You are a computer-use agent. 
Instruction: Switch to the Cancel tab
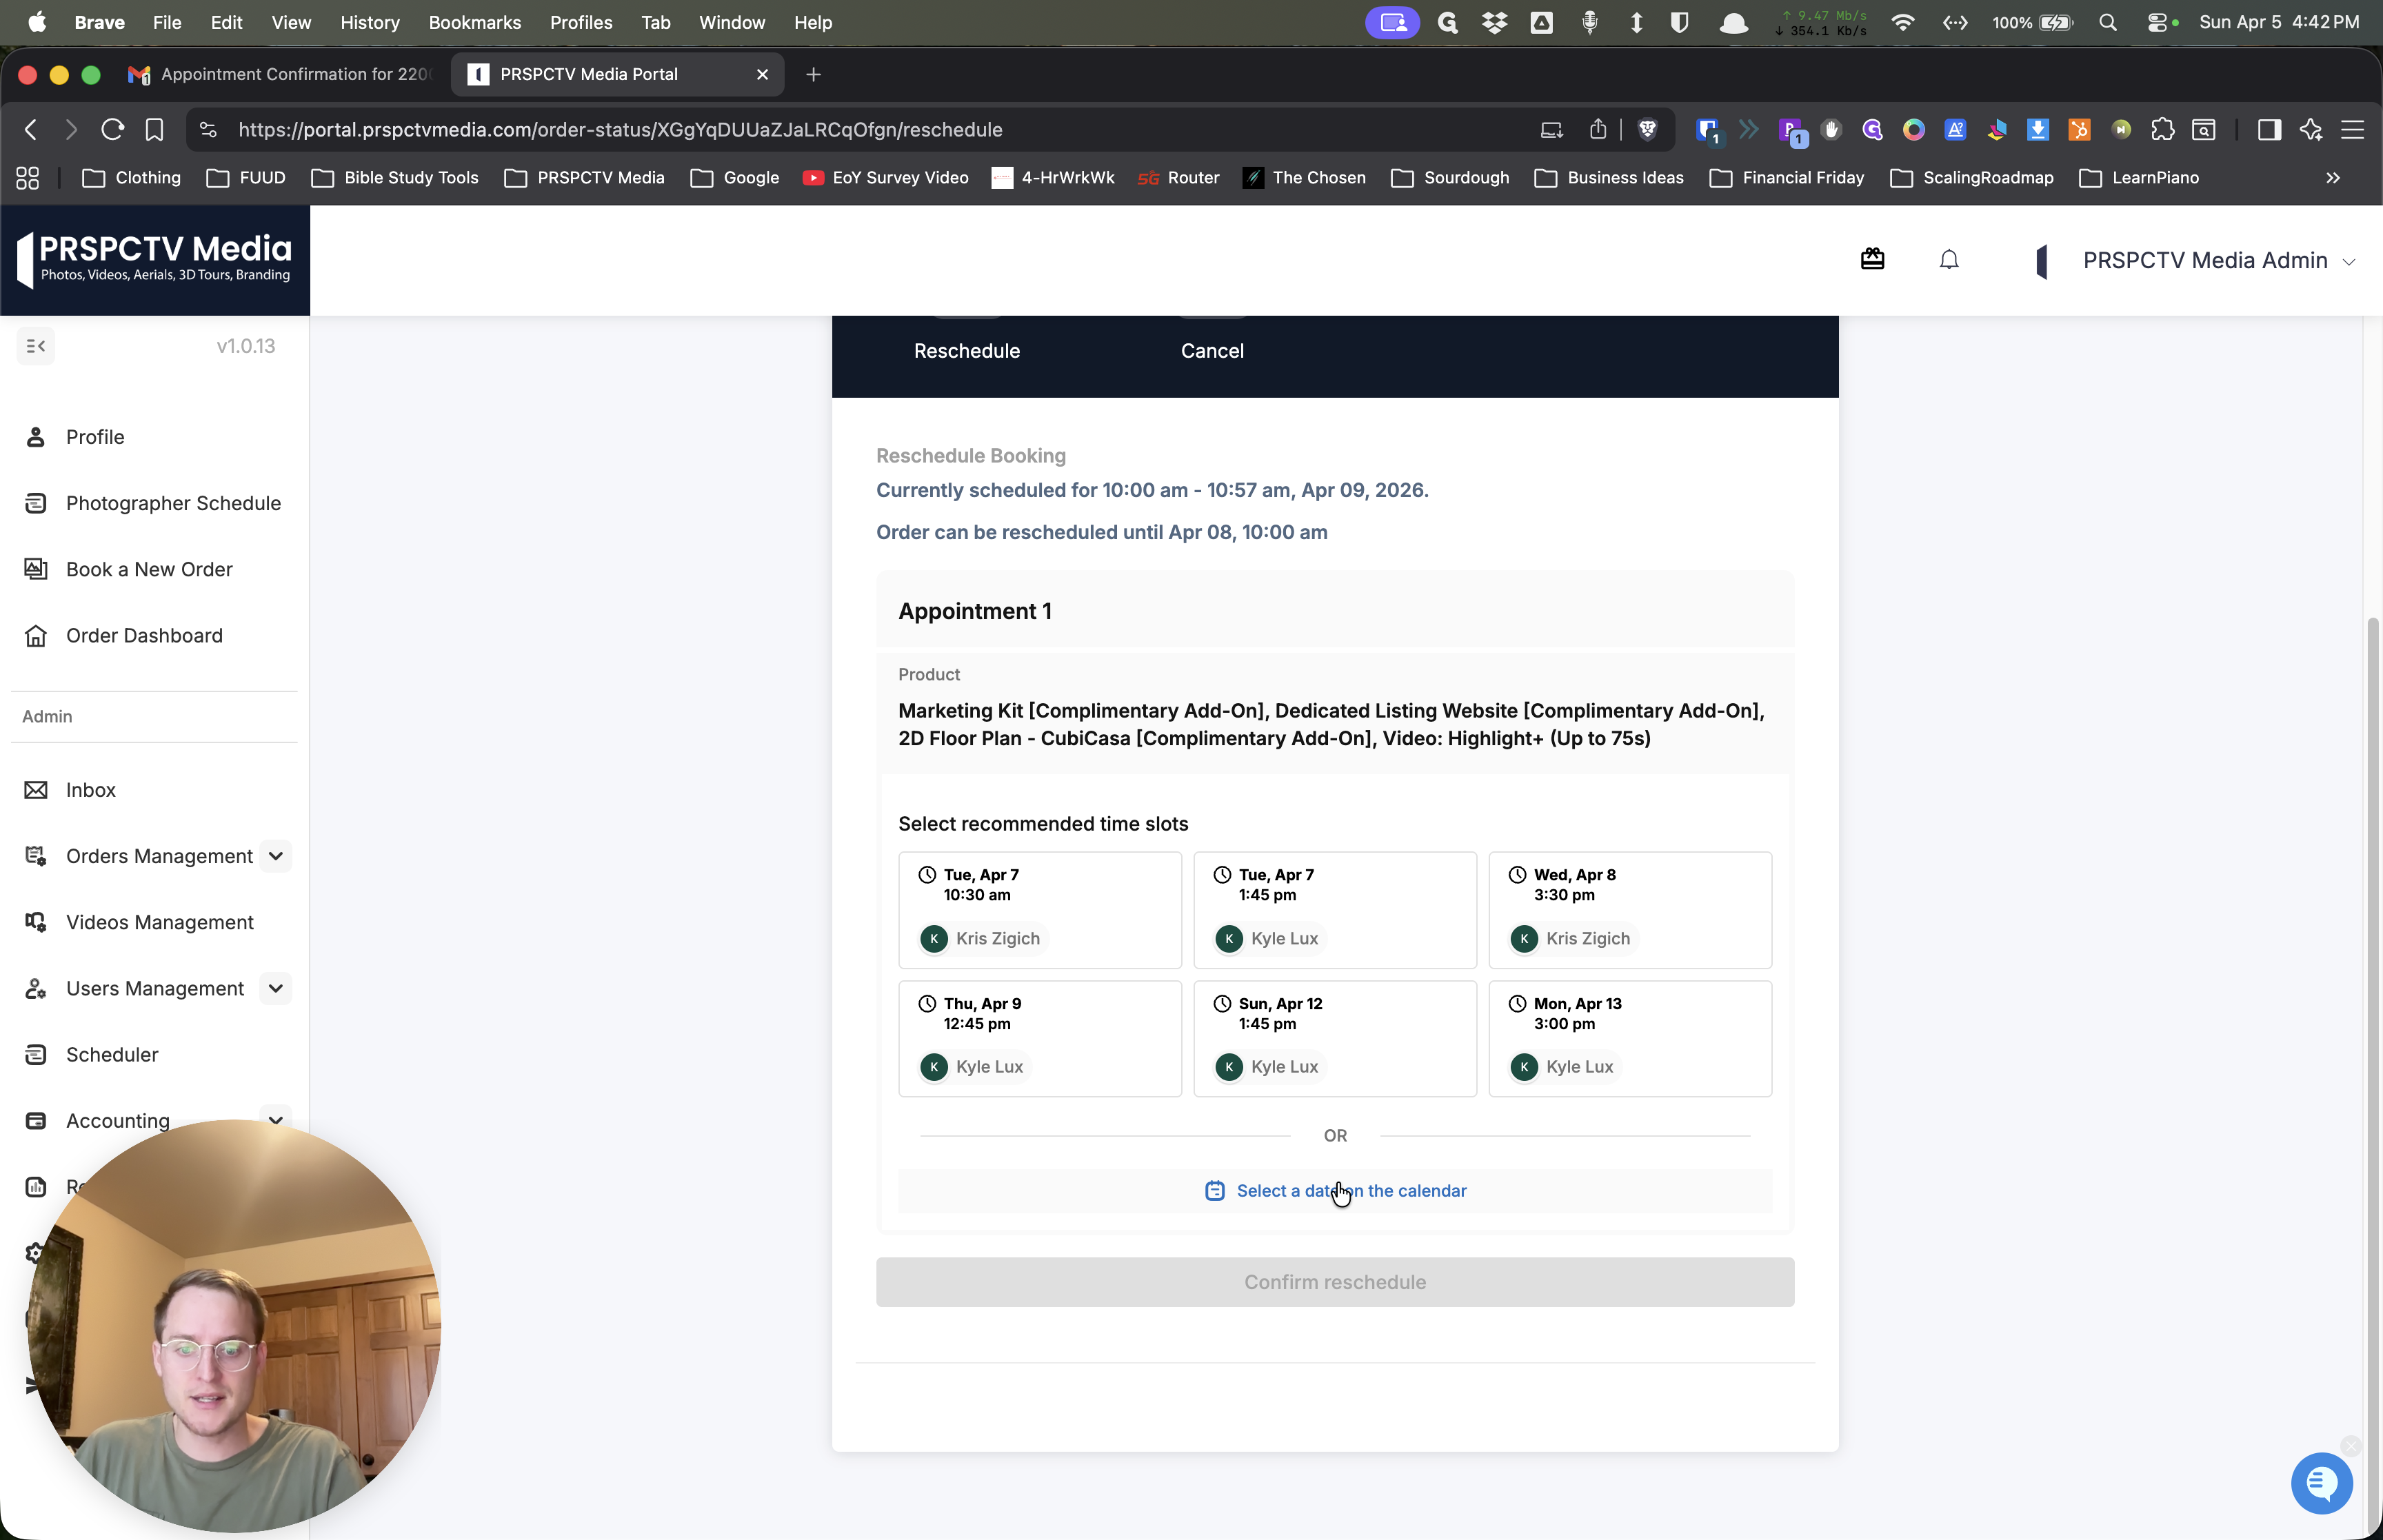1212,351
